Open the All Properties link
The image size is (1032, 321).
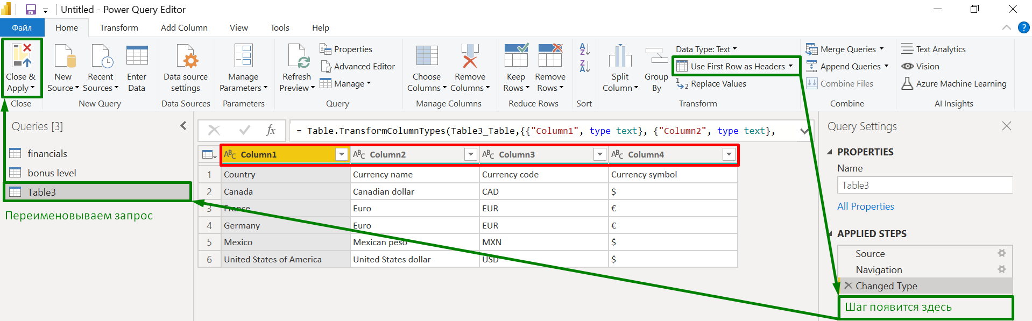coord(865,206)
